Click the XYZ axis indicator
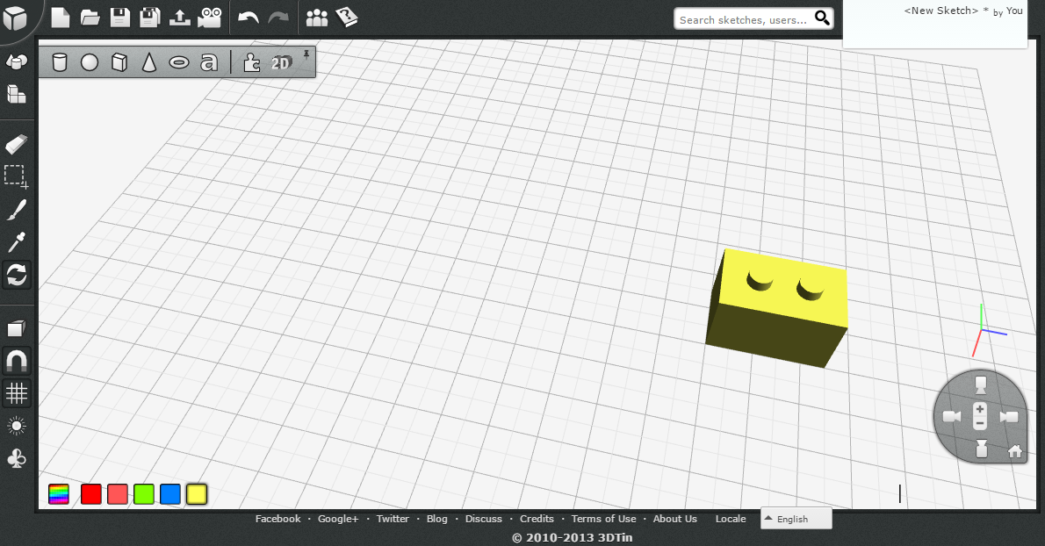Screen dimensions: 1045x546 pos(988,329)
